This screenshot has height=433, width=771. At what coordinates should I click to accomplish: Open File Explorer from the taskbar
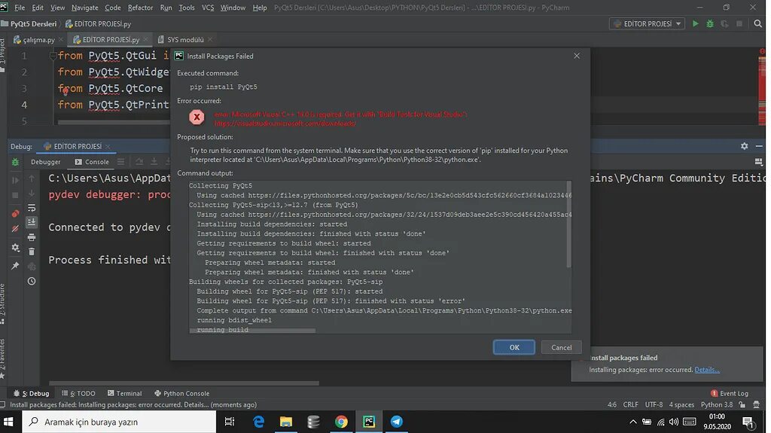[x=285, y=422]
